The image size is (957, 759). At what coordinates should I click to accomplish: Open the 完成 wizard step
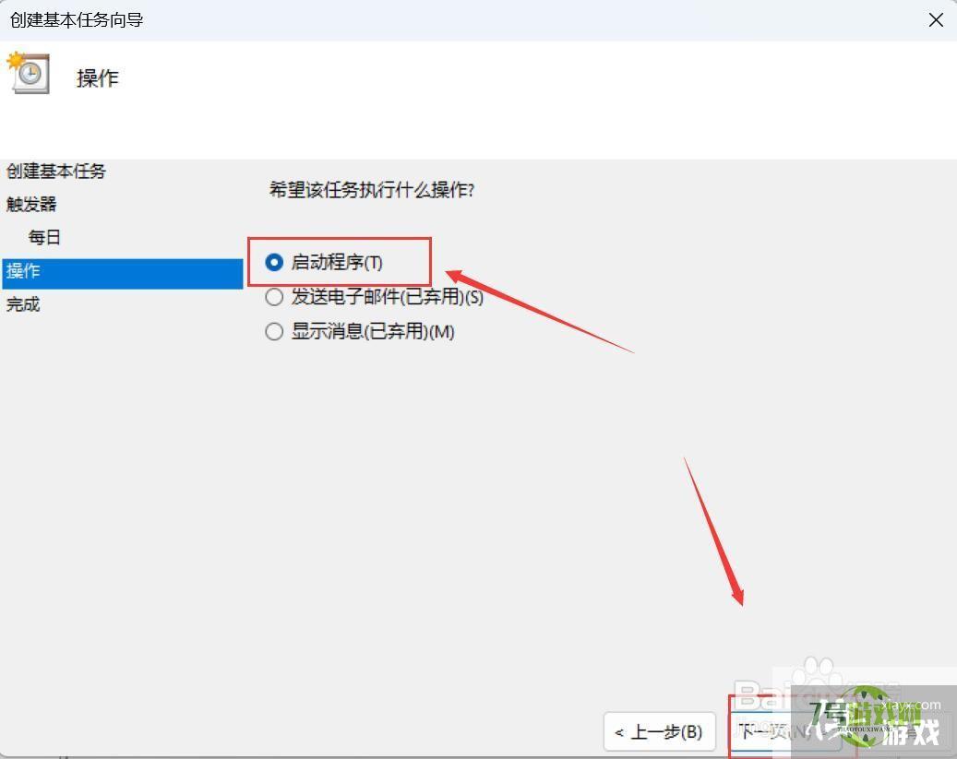coord(23,303)
